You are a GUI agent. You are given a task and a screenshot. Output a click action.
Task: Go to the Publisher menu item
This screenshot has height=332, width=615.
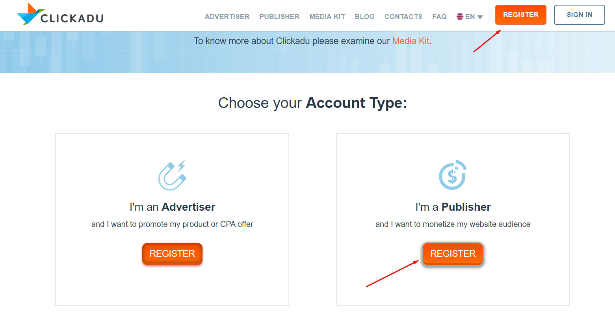coord(279,17)
